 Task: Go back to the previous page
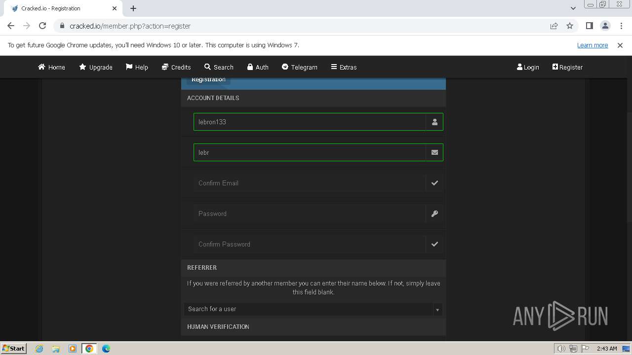[11, 26]
